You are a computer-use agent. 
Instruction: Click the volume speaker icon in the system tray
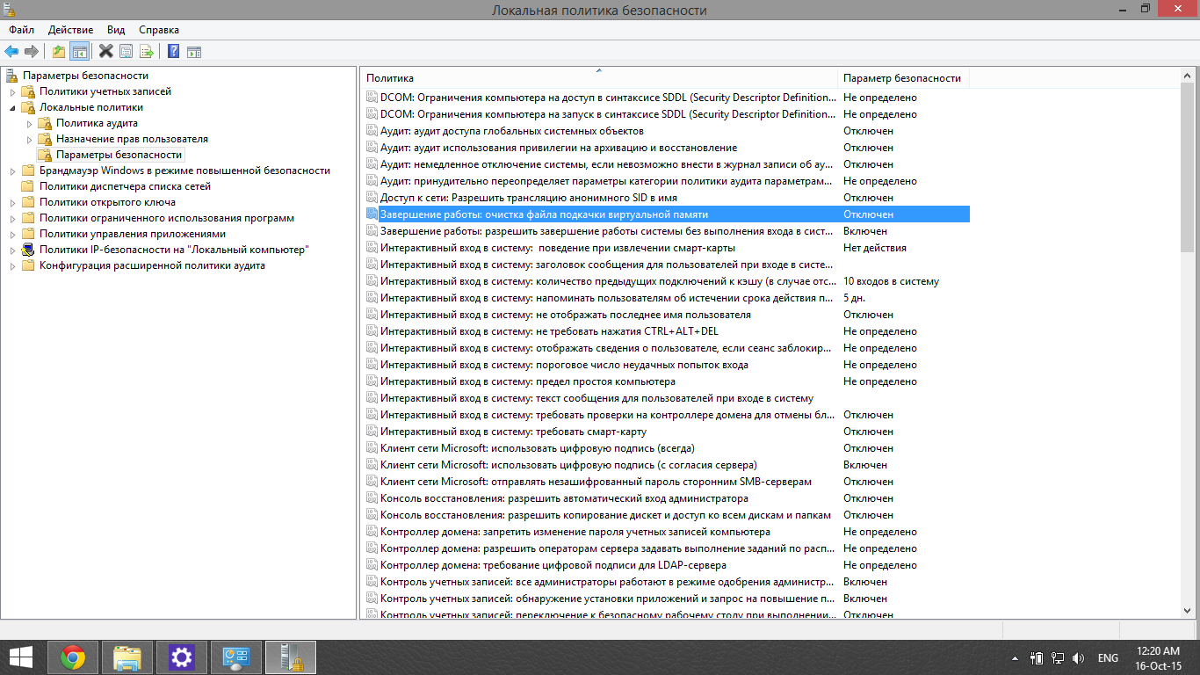pyautogui.click(x=1078, y=658)
